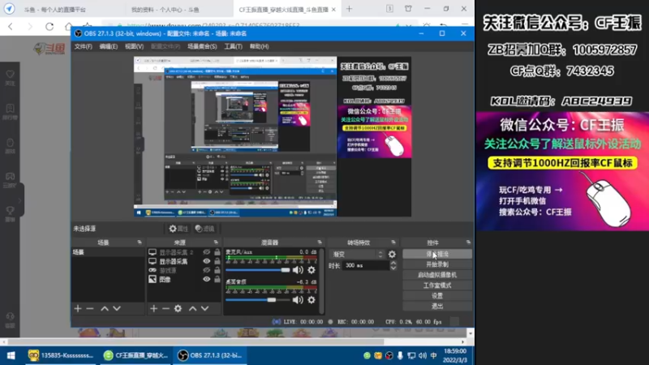This screenshot has width=649, height=365.
Task: Open 135835-Kssss taskbar item
Action: pyautogui.click(x=61, y=355)
